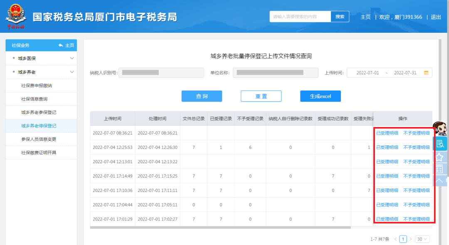The image size is (449, 245).
Task: Click the document search icon on right sidebar
Action: (x=440, y=144)
